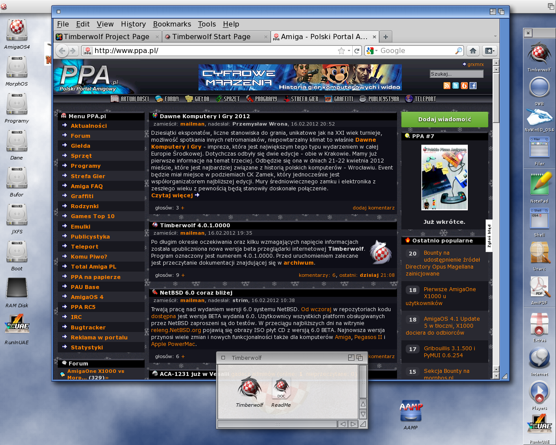This screenshot has width=556, height=445.
Task: Switch to Timberwolf Project Page tab
Action: click(108, 37)
